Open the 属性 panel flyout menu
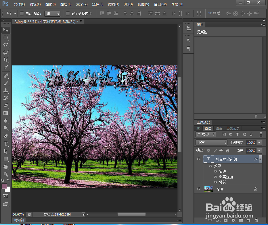The height and width of the screenshot is (225, 268). click(263, 25)
